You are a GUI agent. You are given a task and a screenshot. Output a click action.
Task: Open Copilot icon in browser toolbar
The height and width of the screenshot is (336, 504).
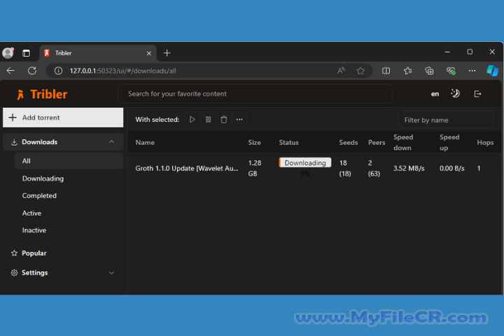[x=492, y=71]
